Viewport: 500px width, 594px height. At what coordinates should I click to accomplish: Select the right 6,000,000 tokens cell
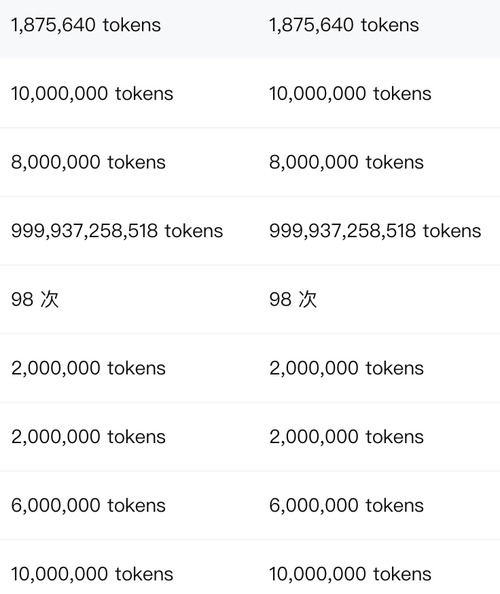point(346,506)
